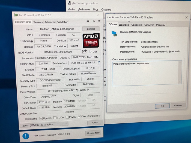
Task: Click the Update Now button
Action: click(93, 133)
